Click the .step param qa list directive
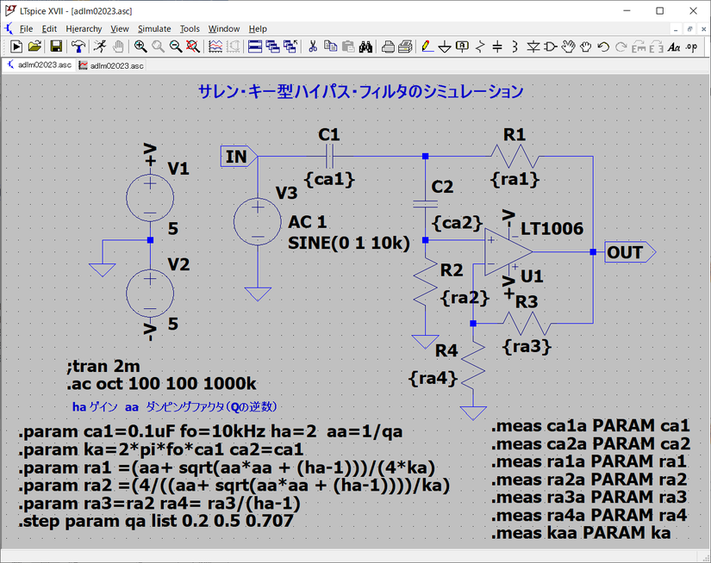This screenshot has width=711, height=563. pos(156,522)
